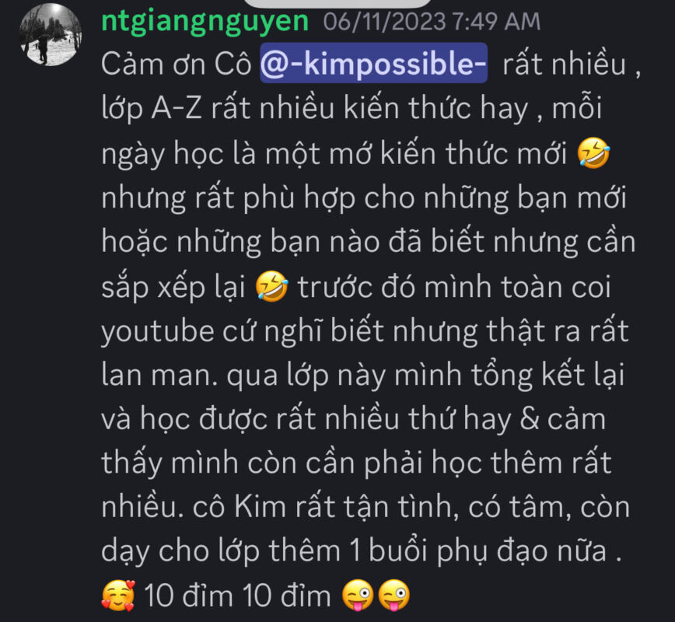Click the ntgiangnguyen username
Viewport: 675px width, 622px height.
click(205, 21)
